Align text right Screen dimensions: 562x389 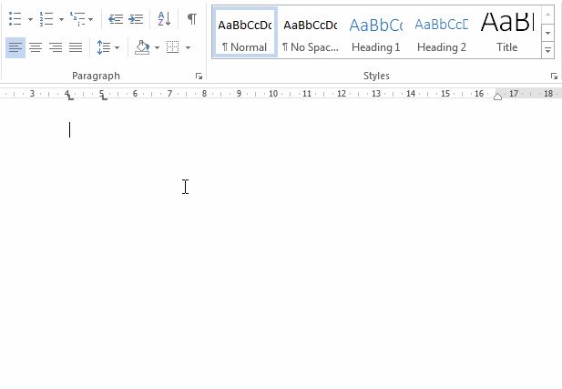click(56, 47)
